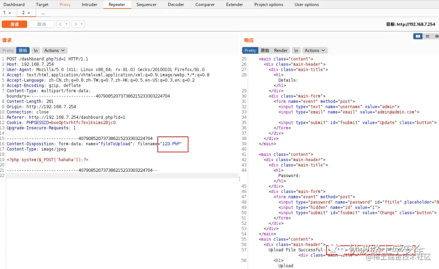
Task: Click the php system($_POST['hahaha']) payload line
Action: [x=48, y=160]
